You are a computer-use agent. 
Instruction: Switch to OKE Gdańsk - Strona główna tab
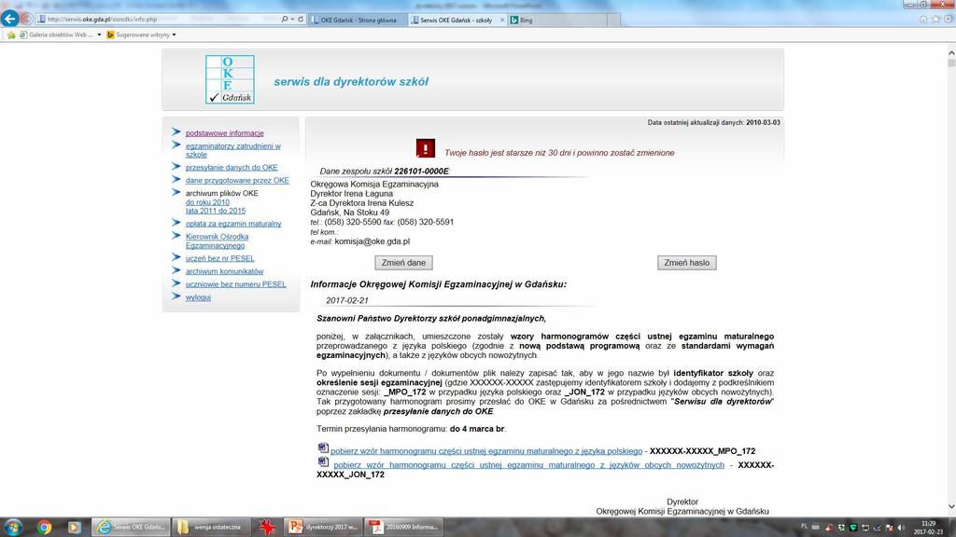coord(358,21)
